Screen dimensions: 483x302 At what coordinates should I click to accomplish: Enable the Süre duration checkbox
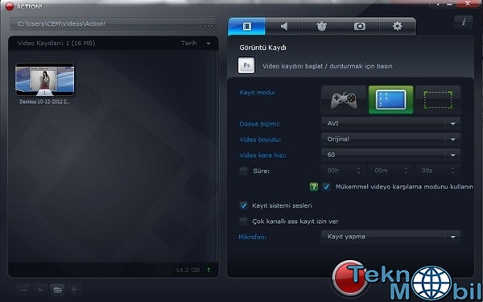pyautogui.click(x=244, y=171)
